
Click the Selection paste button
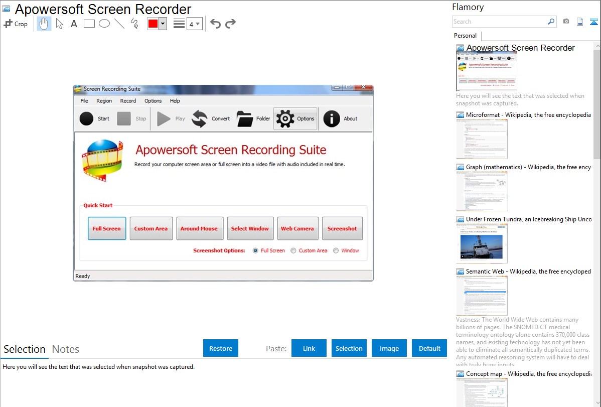point(349,348)
